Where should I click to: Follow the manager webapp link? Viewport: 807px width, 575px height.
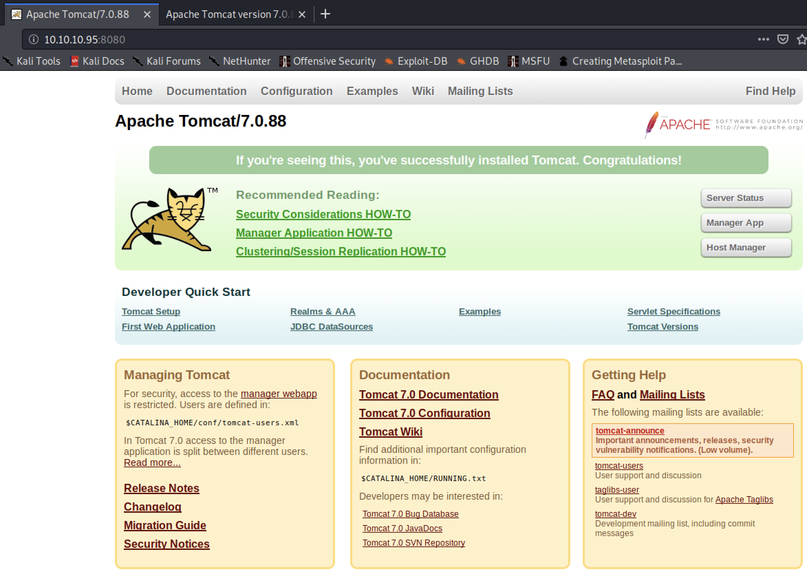278,394
